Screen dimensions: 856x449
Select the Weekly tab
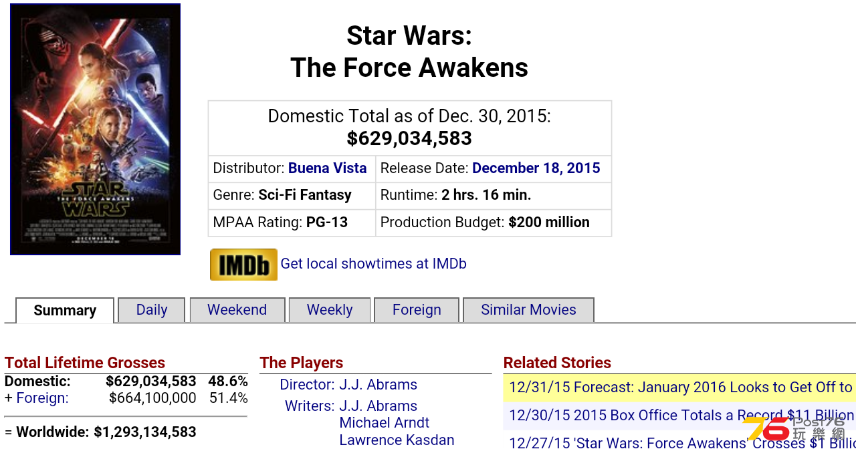tap(330, 310)
